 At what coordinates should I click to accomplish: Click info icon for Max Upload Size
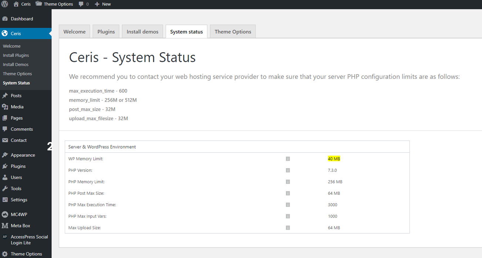pos(288,228)
